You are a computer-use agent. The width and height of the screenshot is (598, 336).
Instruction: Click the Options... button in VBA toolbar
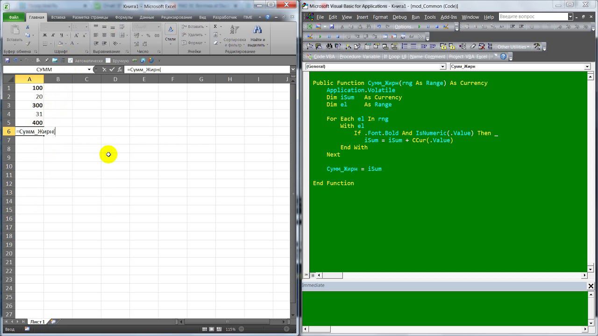tap(404, 27)
